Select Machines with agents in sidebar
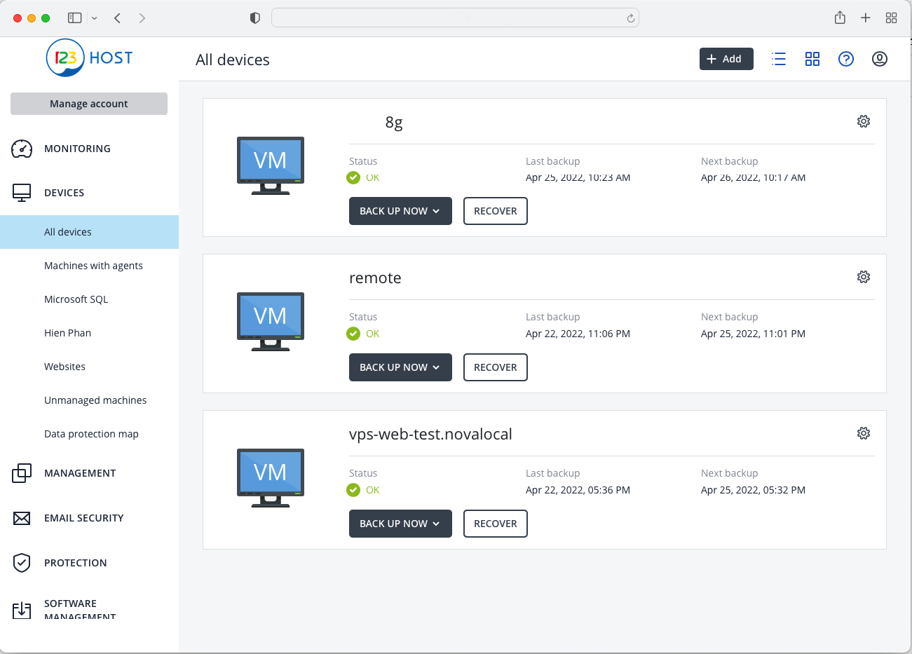Image resolution: width=912 pixels, height=654 pixels. tap(93, 266)
